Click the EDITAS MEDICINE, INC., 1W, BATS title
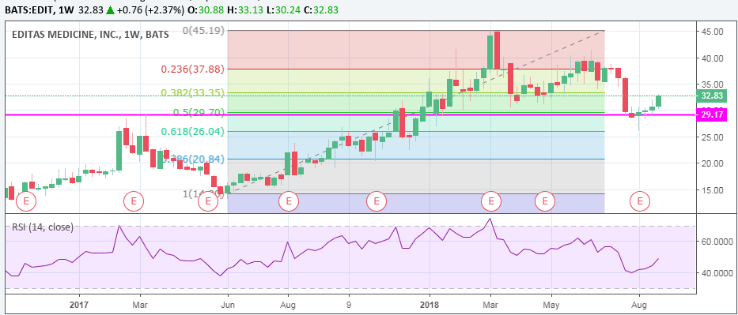This screenshot has width=738, height=315. [x=90, y=34]
